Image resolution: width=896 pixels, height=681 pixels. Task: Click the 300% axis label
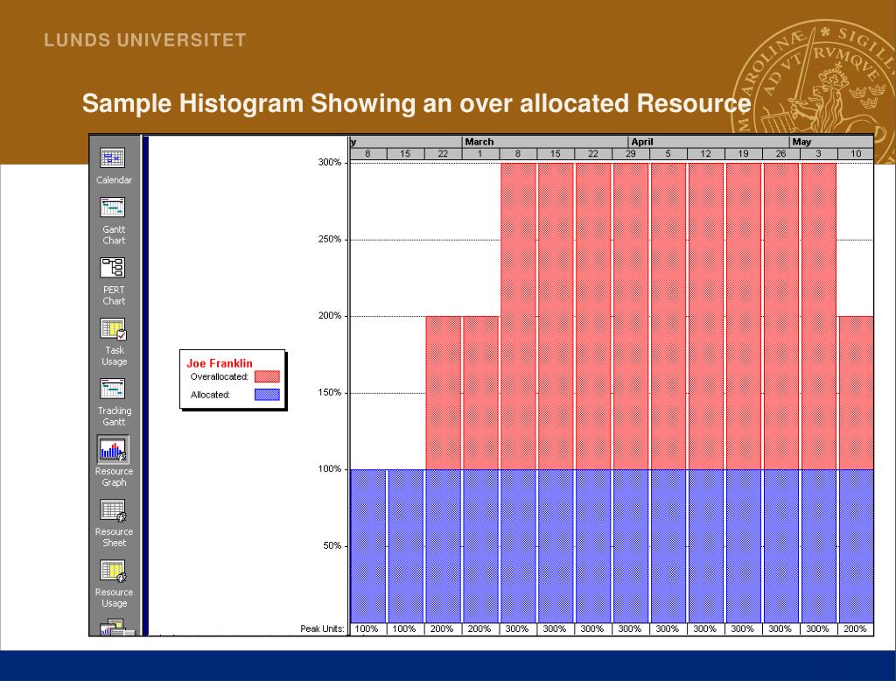coord(330,163)
